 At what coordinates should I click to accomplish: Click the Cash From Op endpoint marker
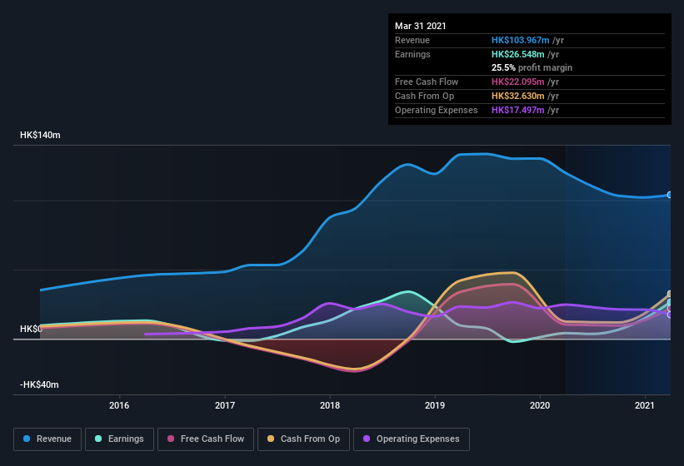(x=670, y=294)
